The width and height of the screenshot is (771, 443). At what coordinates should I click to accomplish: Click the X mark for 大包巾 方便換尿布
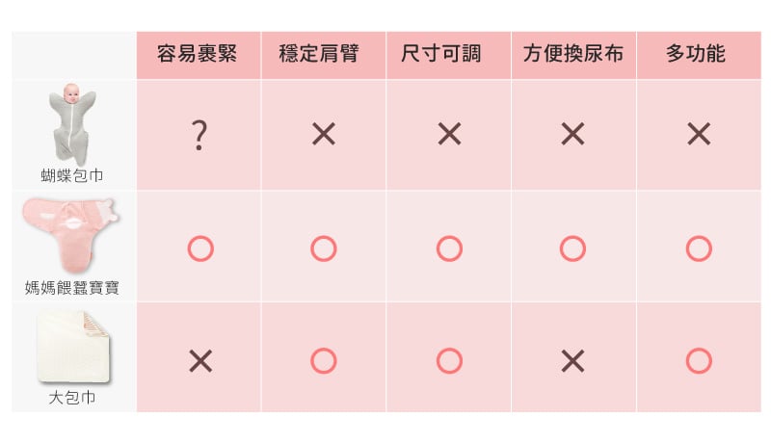pyautogui.click(x=572, y=361)
